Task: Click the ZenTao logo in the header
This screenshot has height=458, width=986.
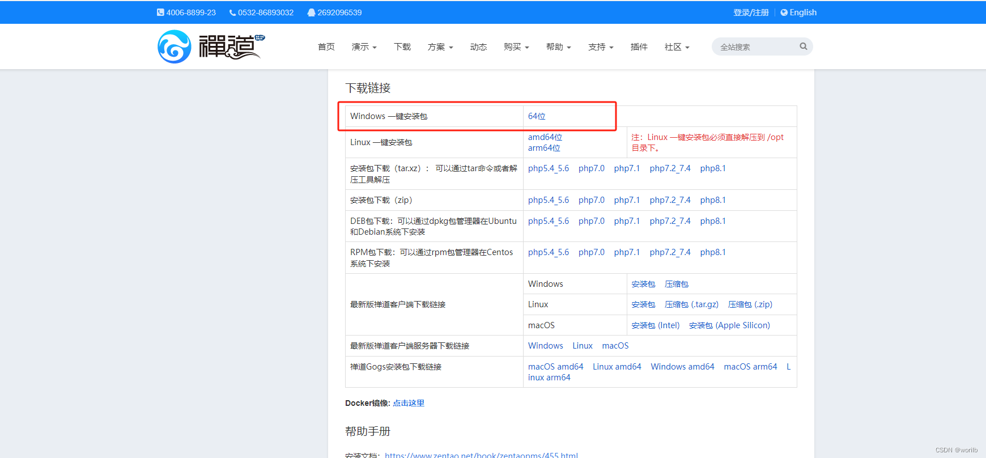Action: tap(211, 46)
